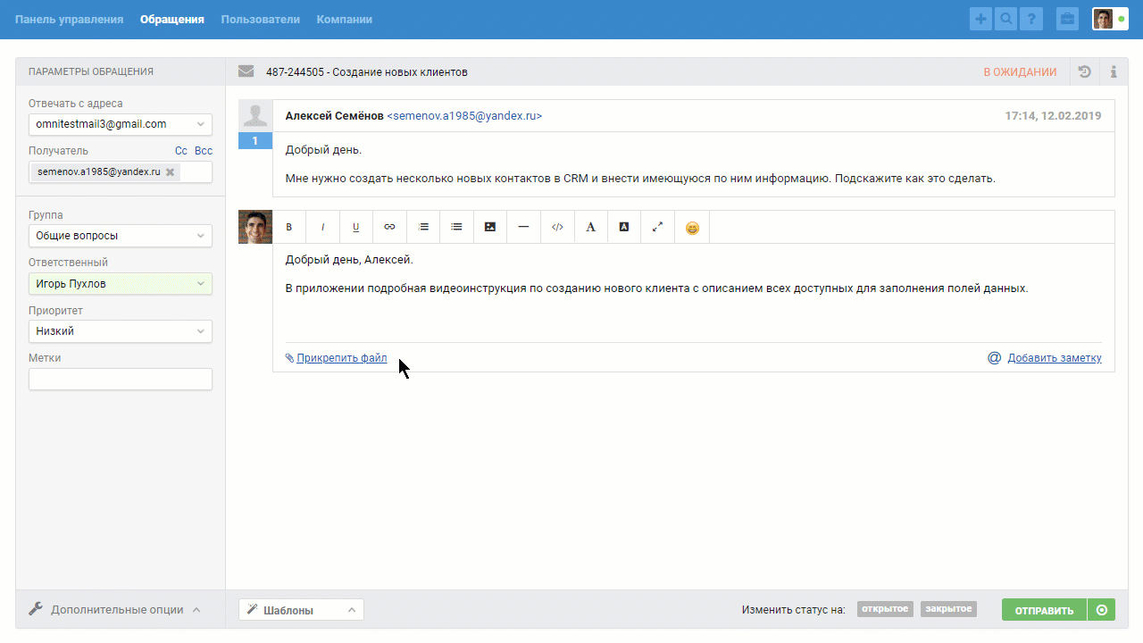Click Прикрепить файл link
Image resolution: width=1143 pixels, height=643 pixels.
pos(342,358)
